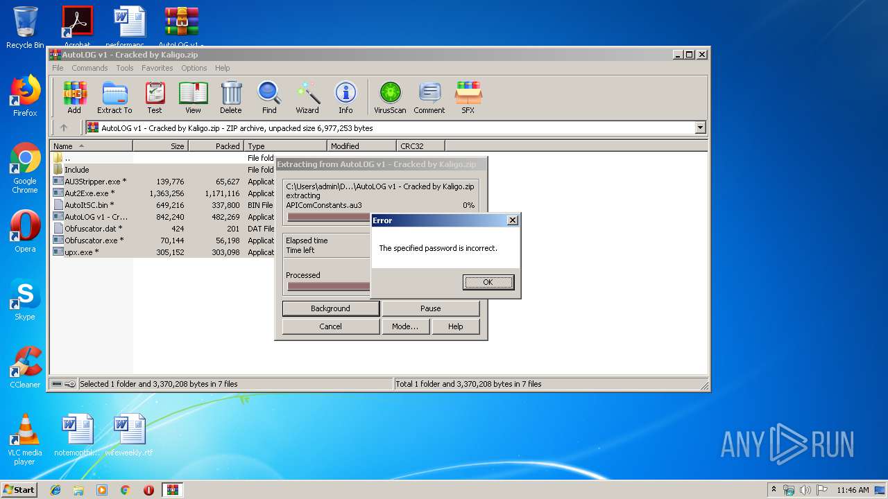This screenshot has height=499, width=888.
Task: Select Obfuscator.exe file row
Action: click(x=163, y=240)
